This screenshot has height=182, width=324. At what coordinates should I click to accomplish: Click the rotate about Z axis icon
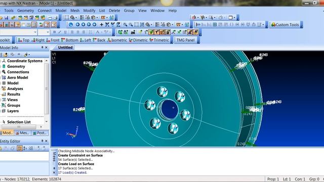(118, 25)
